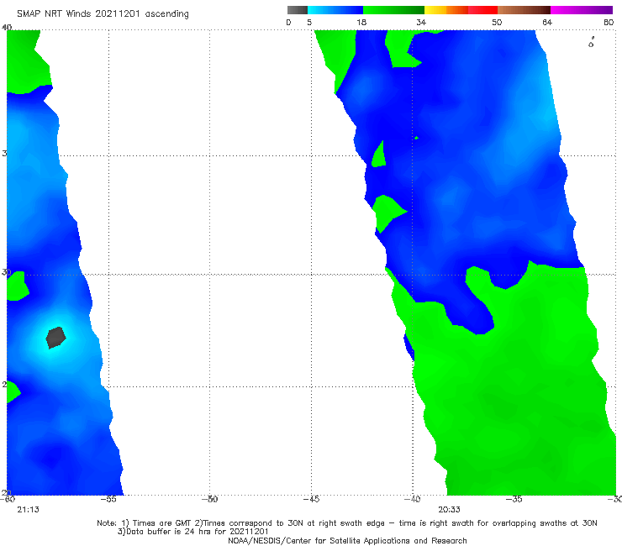This screenshot has width=622, height=546.
Task: Click the color bar label '18'
Action: click(361, 23)
